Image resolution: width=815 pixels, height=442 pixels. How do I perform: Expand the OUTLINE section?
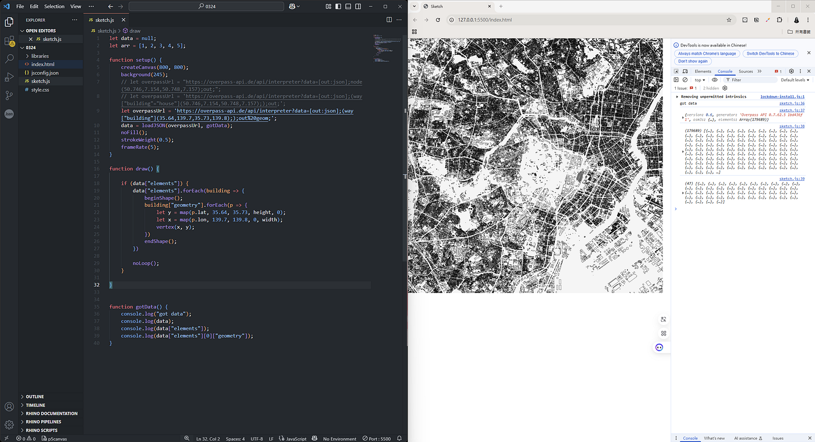(x=51, y=397)
